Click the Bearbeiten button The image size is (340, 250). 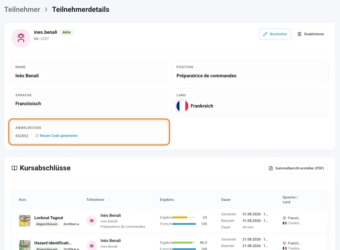click(x=275, y=34)
